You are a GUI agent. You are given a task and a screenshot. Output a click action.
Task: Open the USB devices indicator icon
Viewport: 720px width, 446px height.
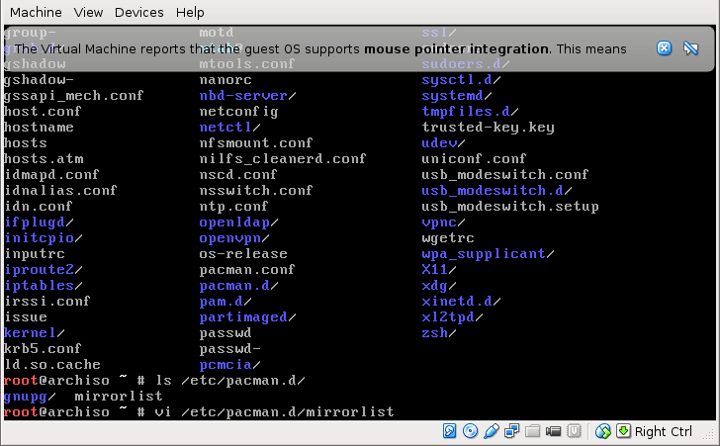coord(491,431)
